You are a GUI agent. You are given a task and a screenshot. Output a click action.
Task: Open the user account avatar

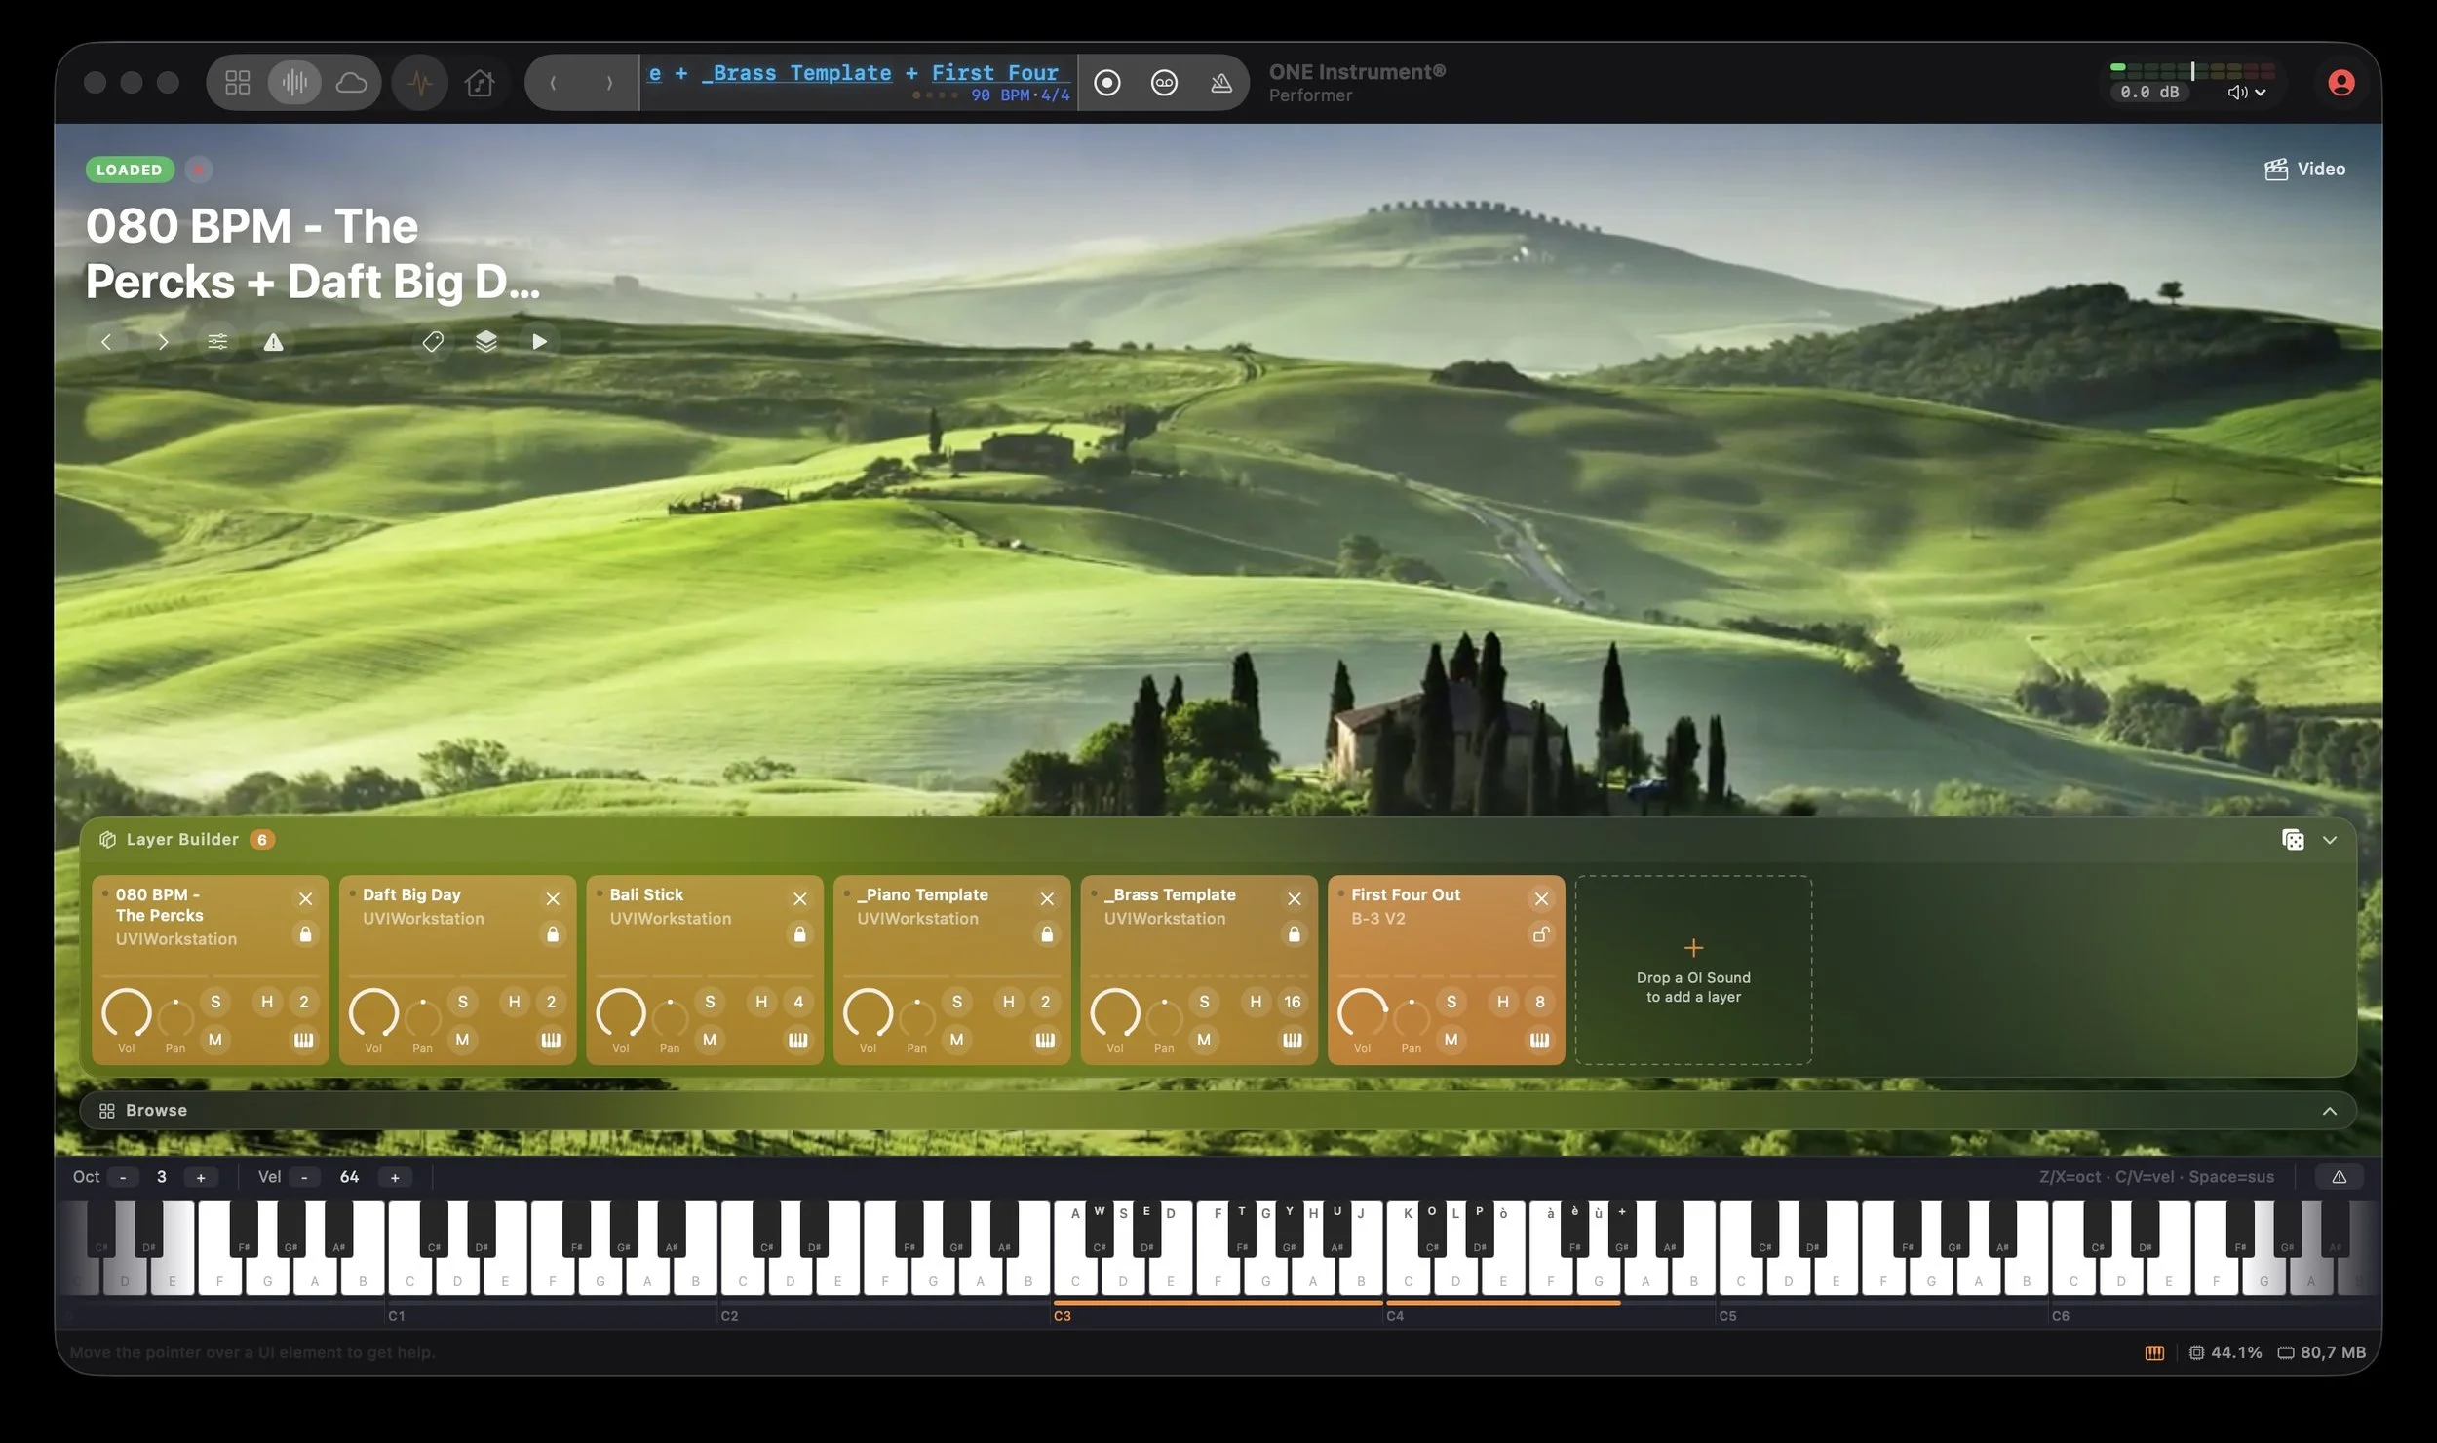coord(2340,83)
